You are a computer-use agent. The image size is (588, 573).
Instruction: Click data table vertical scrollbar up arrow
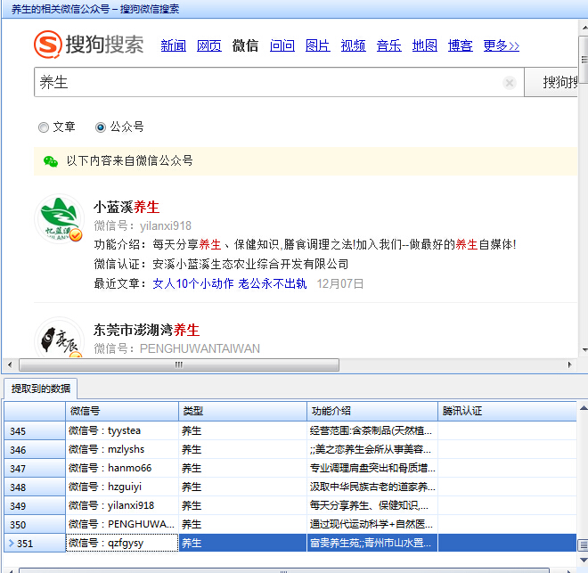[584, 408]
